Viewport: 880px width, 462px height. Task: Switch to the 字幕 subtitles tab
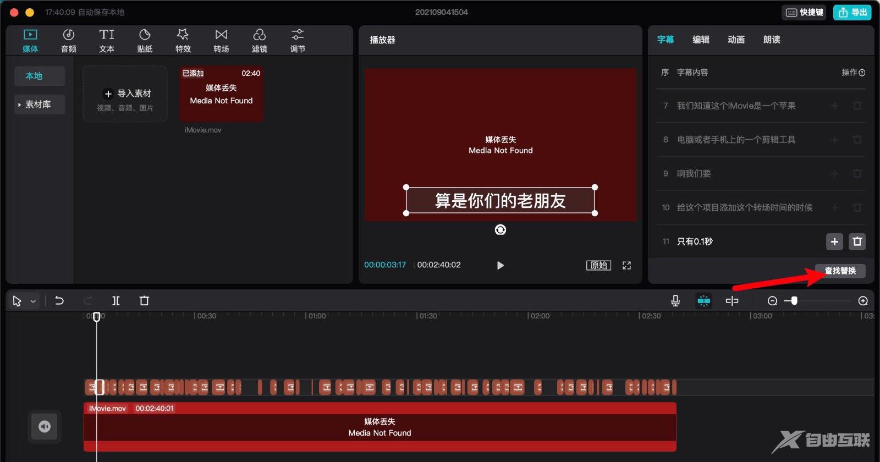pos(665,40)
